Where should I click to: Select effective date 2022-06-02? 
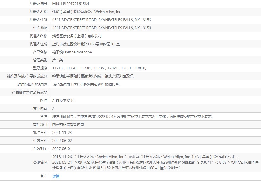pyautogui.click(x=62, y=141)
